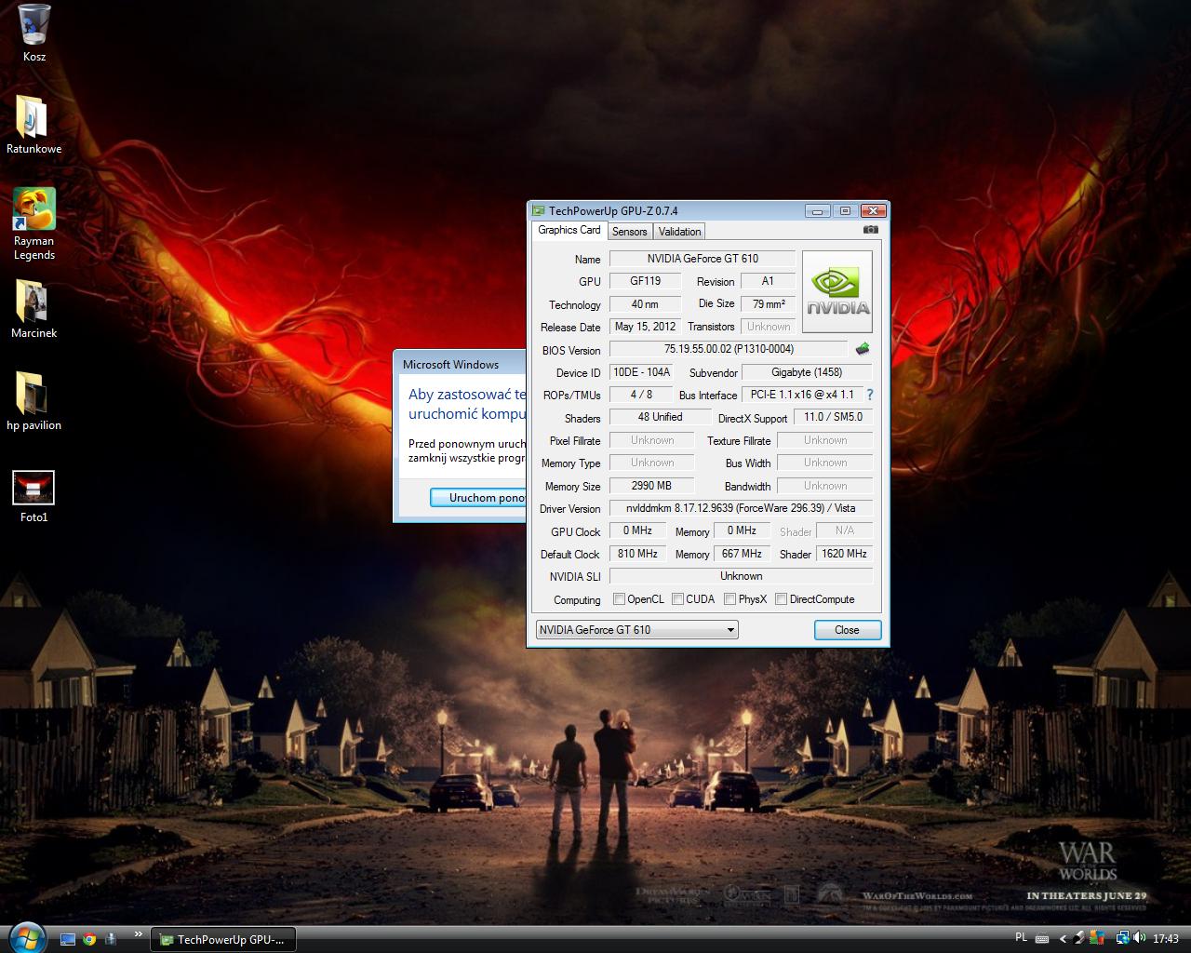Click the Bus Interface value PCI-E 1.1 x16
Screen dimensions: 1191x953
(x=801, y=395)
